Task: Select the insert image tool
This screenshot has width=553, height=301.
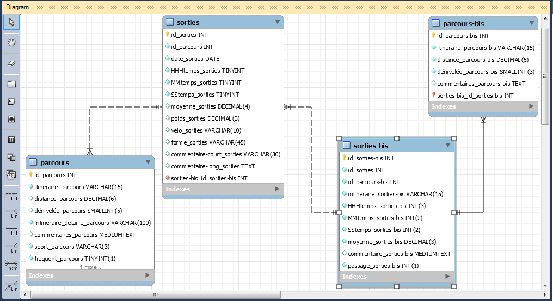Action: tap(11, 119)
